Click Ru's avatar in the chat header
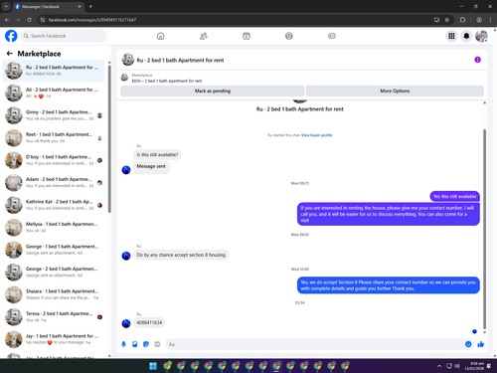The image size is (497, 373). (x=128, y=60)
